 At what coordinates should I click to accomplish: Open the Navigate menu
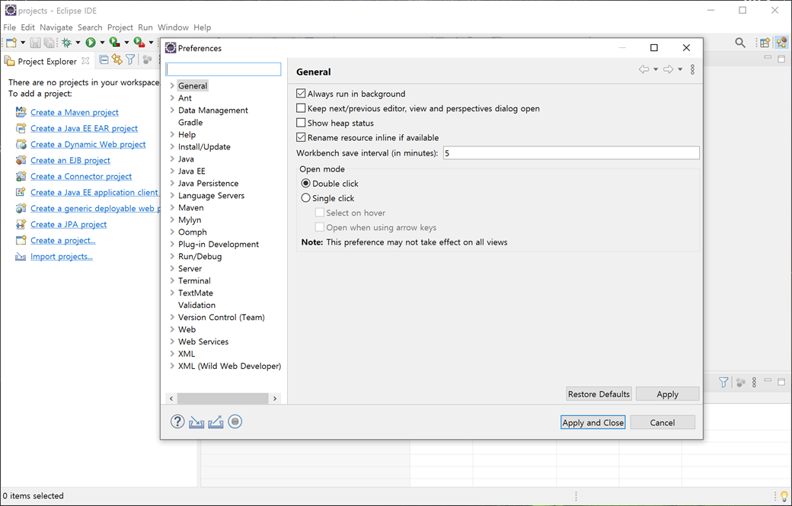click(x=56, y=27)
